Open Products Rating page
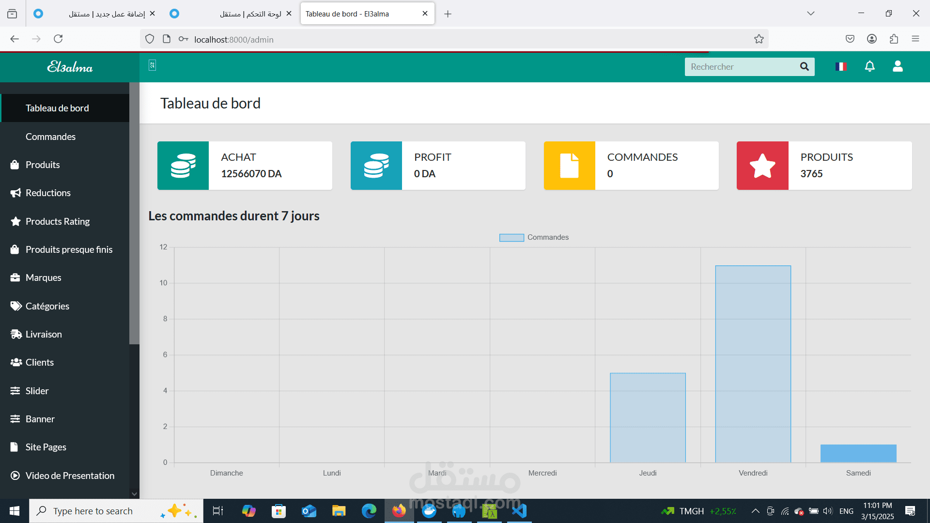 click(x=58, y=221)
